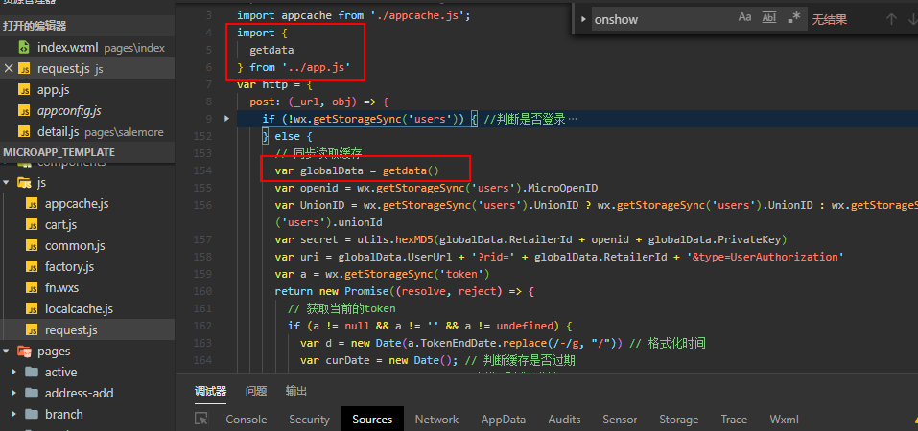
Task: Click the appconfig.js JS file icon
Action: pos(24,110)
